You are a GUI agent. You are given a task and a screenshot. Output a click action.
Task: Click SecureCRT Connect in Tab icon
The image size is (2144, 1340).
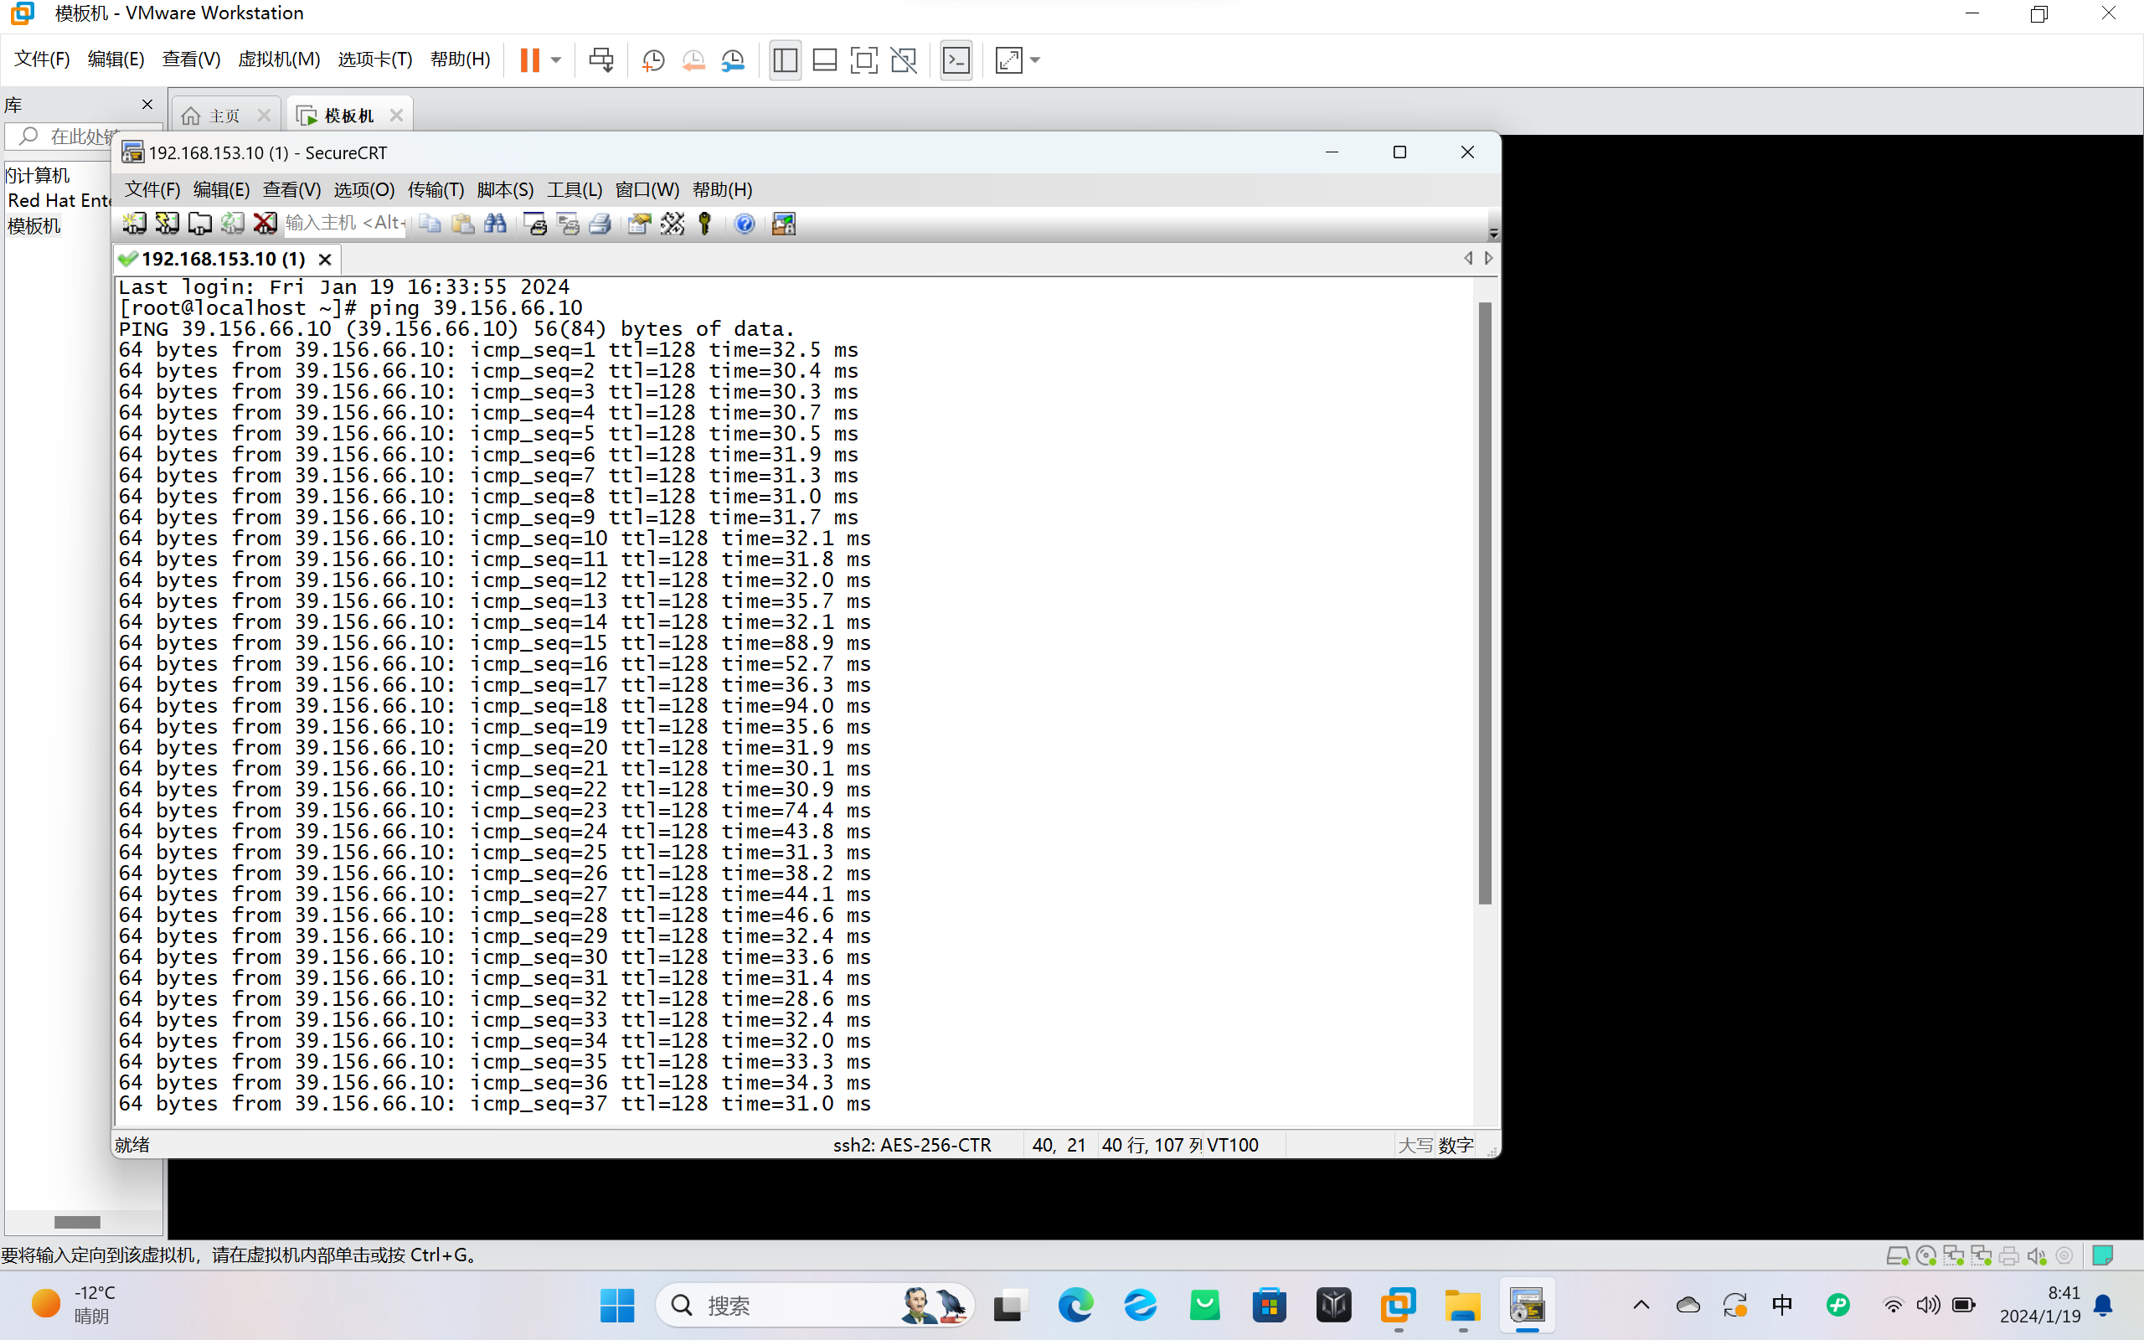(199, 224)
